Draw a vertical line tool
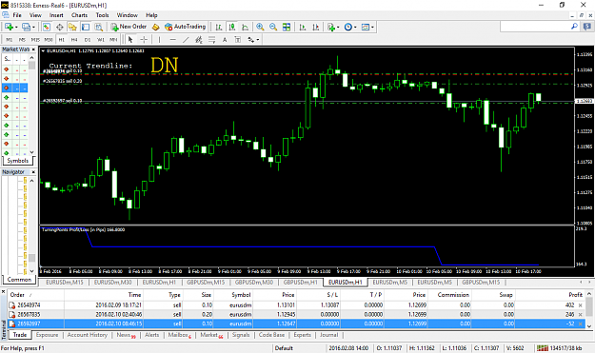 159,39
